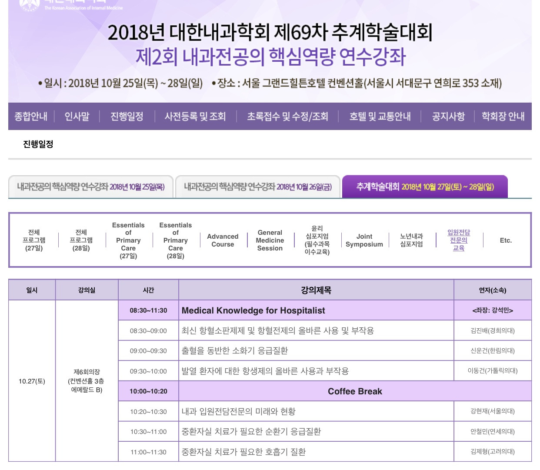
Task: Click the 일시 column header
Action: [32, 290]
